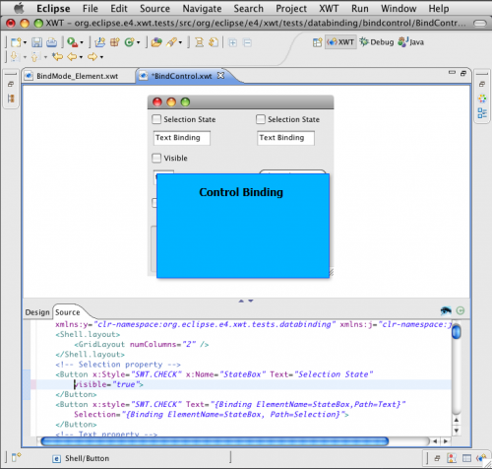Minimize the editor area
Image resolution: width=492 pixels, height=469 pixels.
(452, 73)
